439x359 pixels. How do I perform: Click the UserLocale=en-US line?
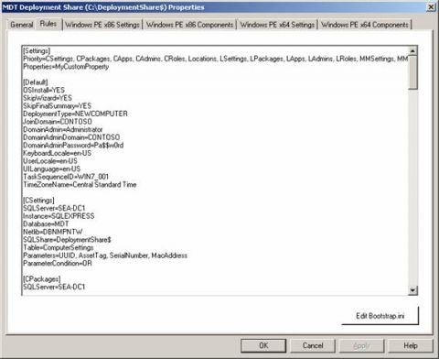point(50,161)
